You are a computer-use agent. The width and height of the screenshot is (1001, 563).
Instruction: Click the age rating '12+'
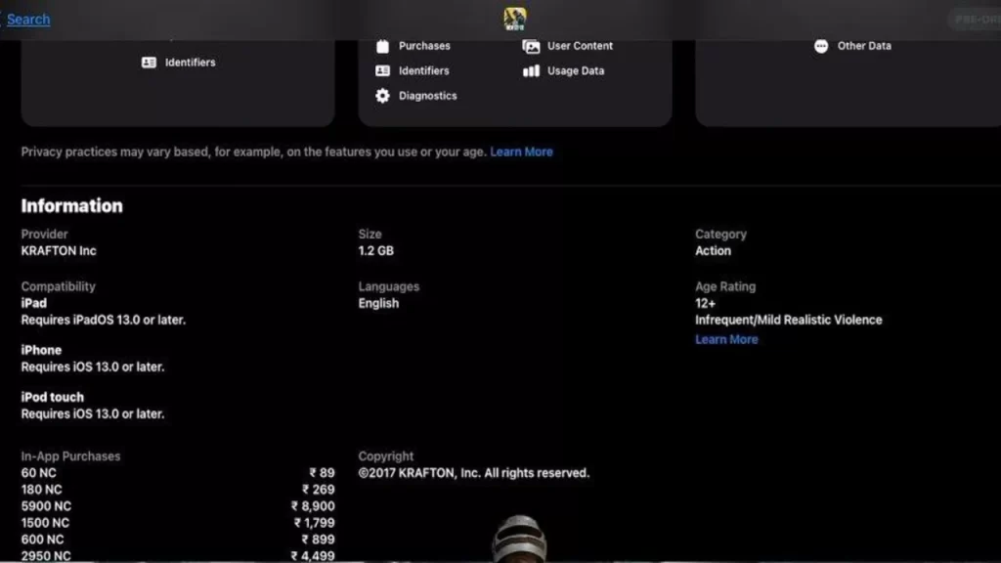[x=706, y=303]
